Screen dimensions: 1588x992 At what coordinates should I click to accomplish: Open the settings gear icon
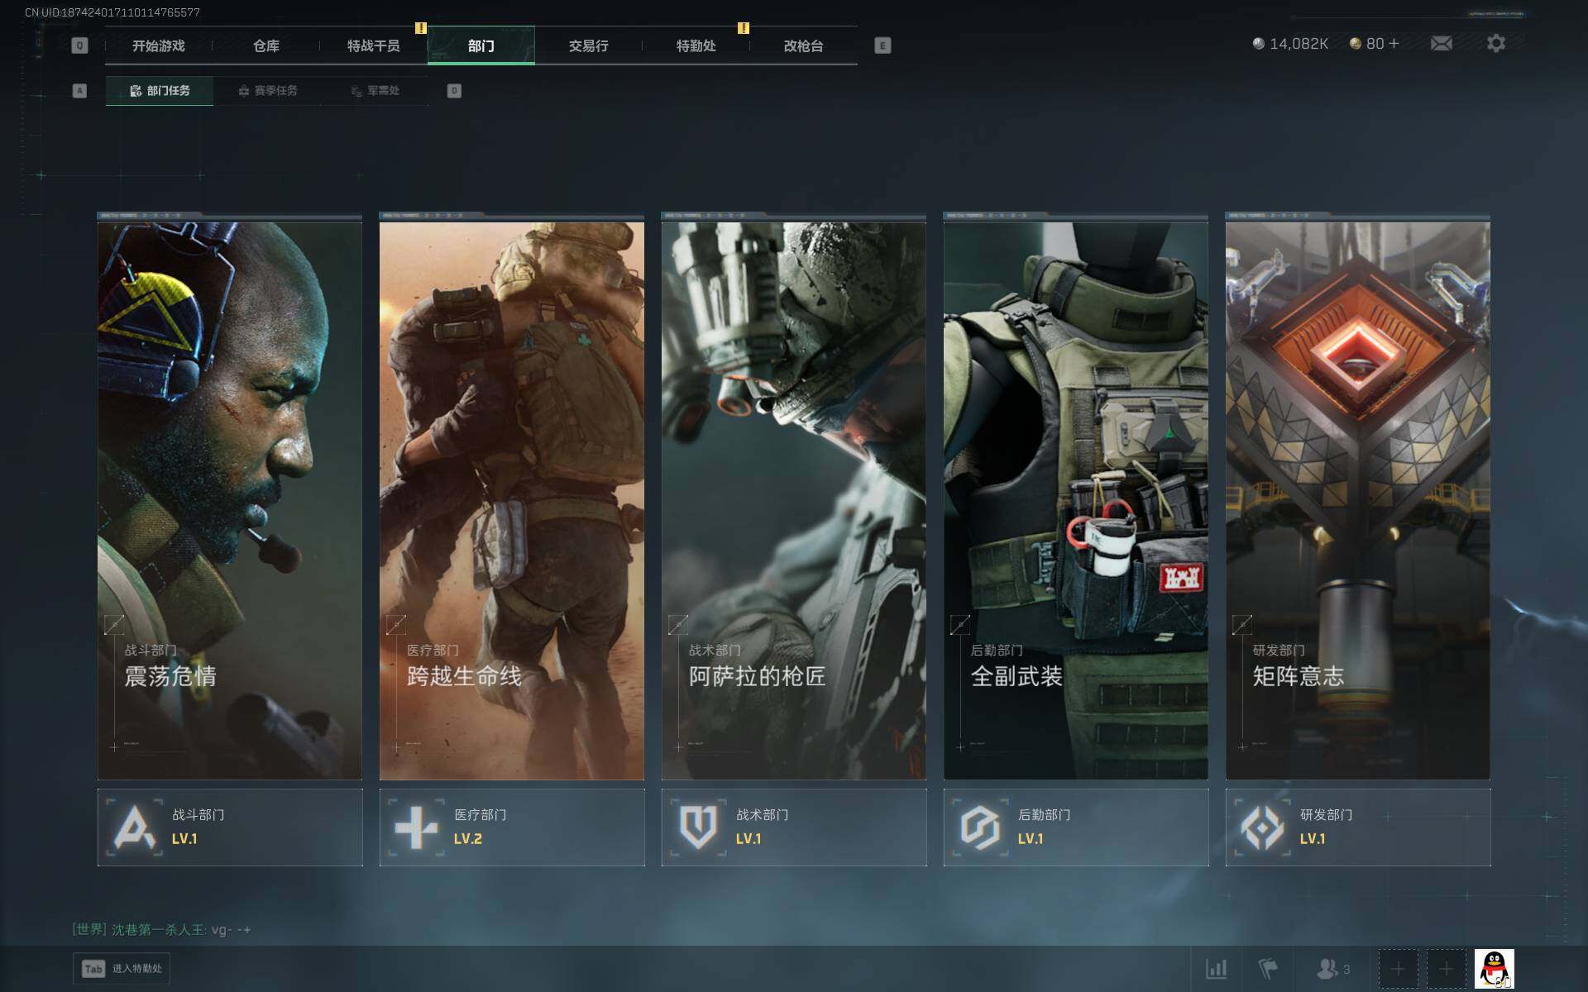click(1495, 44)
